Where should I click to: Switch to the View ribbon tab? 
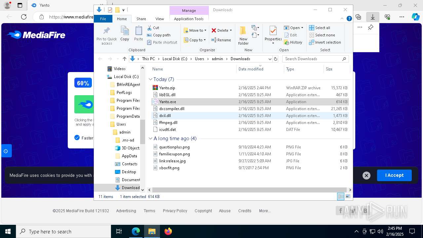point(160,19)
